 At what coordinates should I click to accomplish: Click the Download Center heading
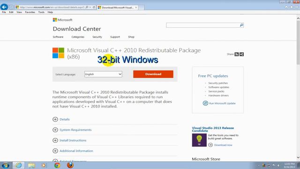77,29
